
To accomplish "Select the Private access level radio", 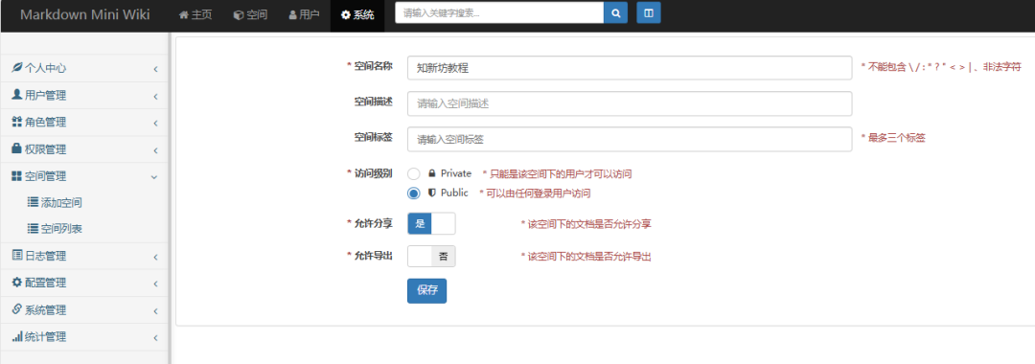I will point(414,174).
